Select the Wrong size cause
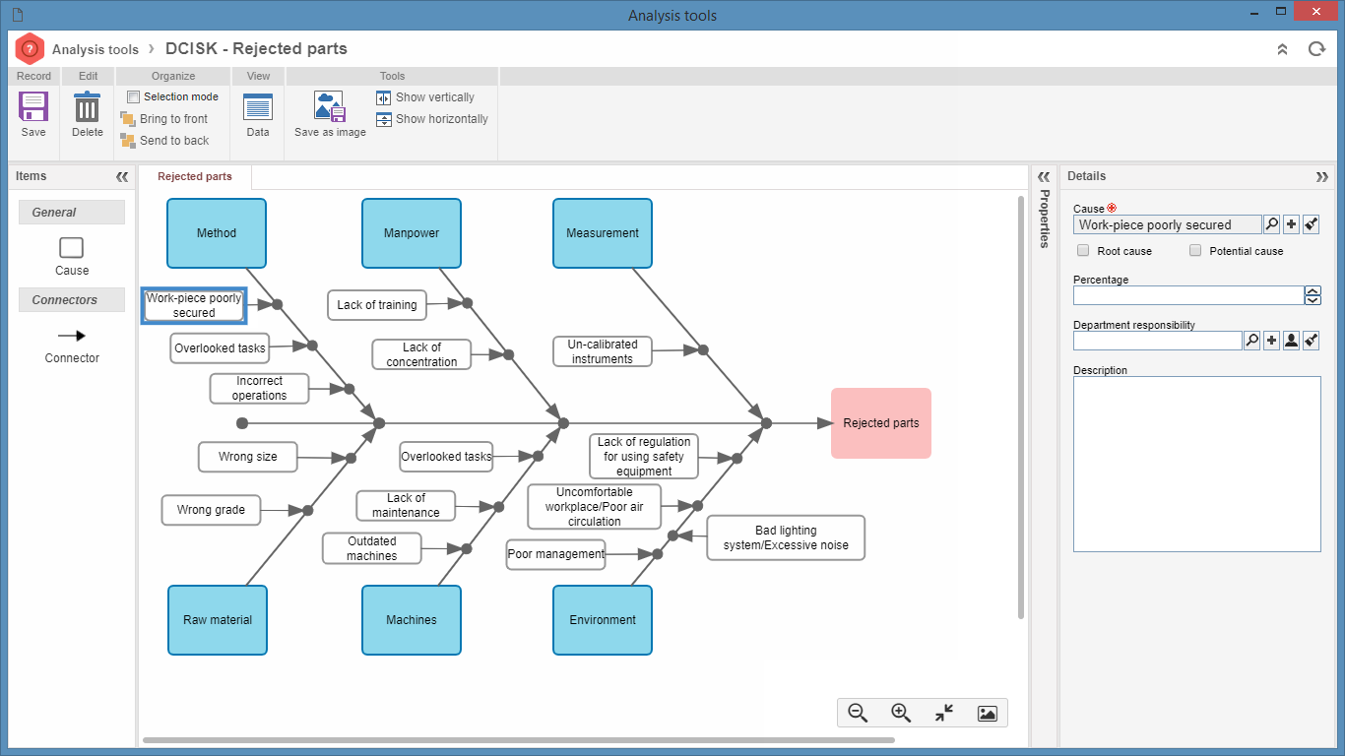Image resolution: width=1345 pixels, height=756 pixels. coord(248,457)
